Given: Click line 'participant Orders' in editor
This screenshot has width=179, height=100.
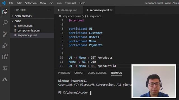Looking at the screenshot, I should [x=84, y=37].
